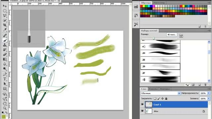Image resolution: width=212 pixels, height=119 pixels.
Task: Select the Наборы кистей tab
Action: point(149,31)
